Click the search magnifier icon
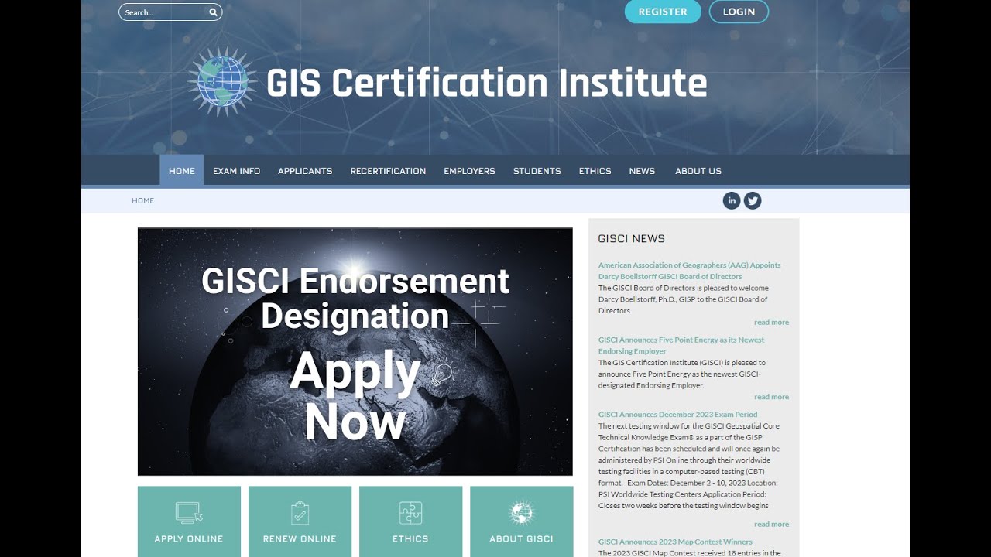The width and height of the screenshot is (991, 557). tap(213, 12)
